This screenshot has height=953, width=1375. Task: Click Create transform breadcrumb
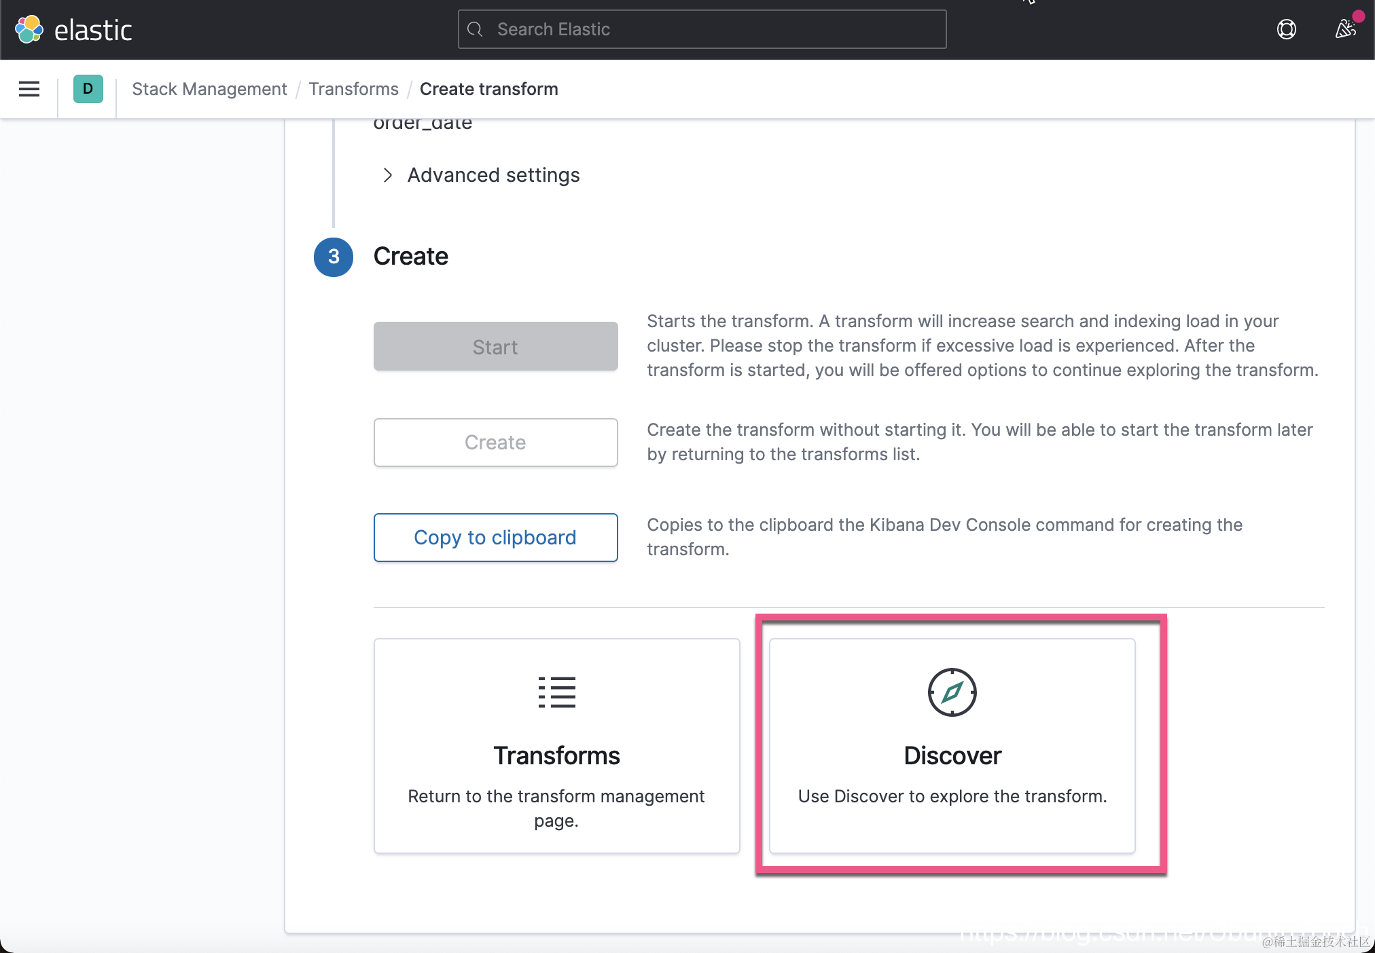(488, 89)
